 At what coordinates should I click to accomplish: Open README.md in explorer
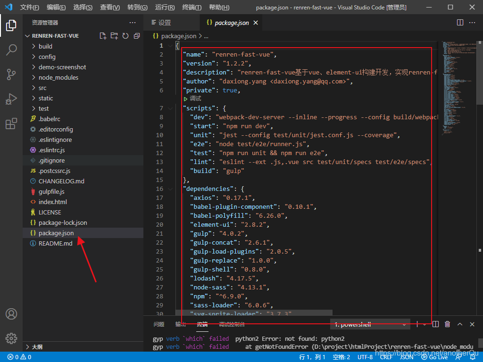[56, 244]
